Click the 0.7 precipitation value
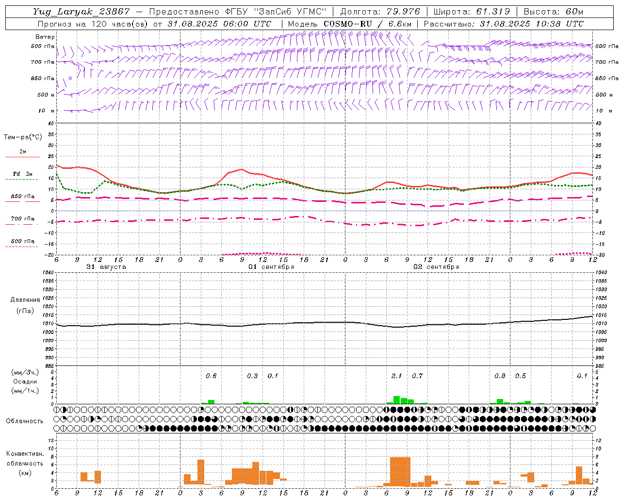This screenshot has width=621, height=497. [x=417, y=376]
